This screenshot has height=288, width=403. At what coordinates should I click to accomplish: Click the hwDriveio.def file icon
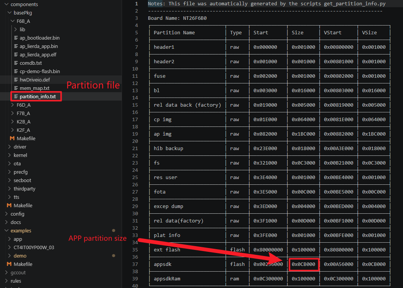tap(16, 80)
